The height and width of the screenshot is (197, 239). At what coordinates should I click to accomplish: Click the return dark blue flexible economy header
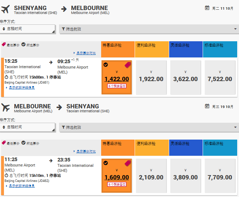186,147
